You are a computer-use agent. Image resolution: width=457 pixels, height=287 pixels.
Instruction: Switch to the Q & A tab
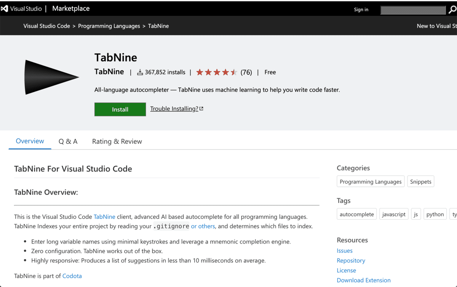tap(68, 141)
